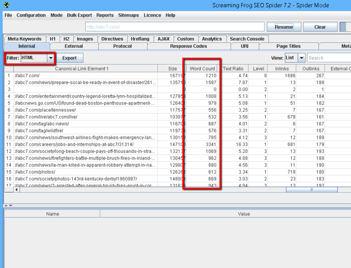Viewport: 351px width, 268px height.
Task: Select the URI tab
Action: point(244,46)
